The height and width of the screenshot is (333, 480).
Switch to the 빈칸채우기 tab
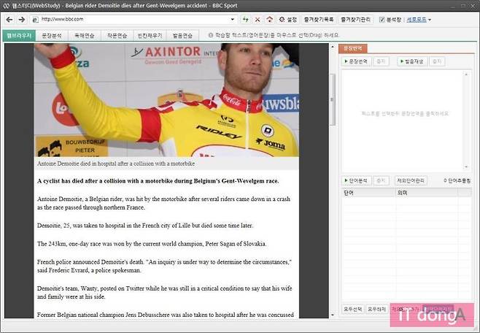tap(150, 36)
